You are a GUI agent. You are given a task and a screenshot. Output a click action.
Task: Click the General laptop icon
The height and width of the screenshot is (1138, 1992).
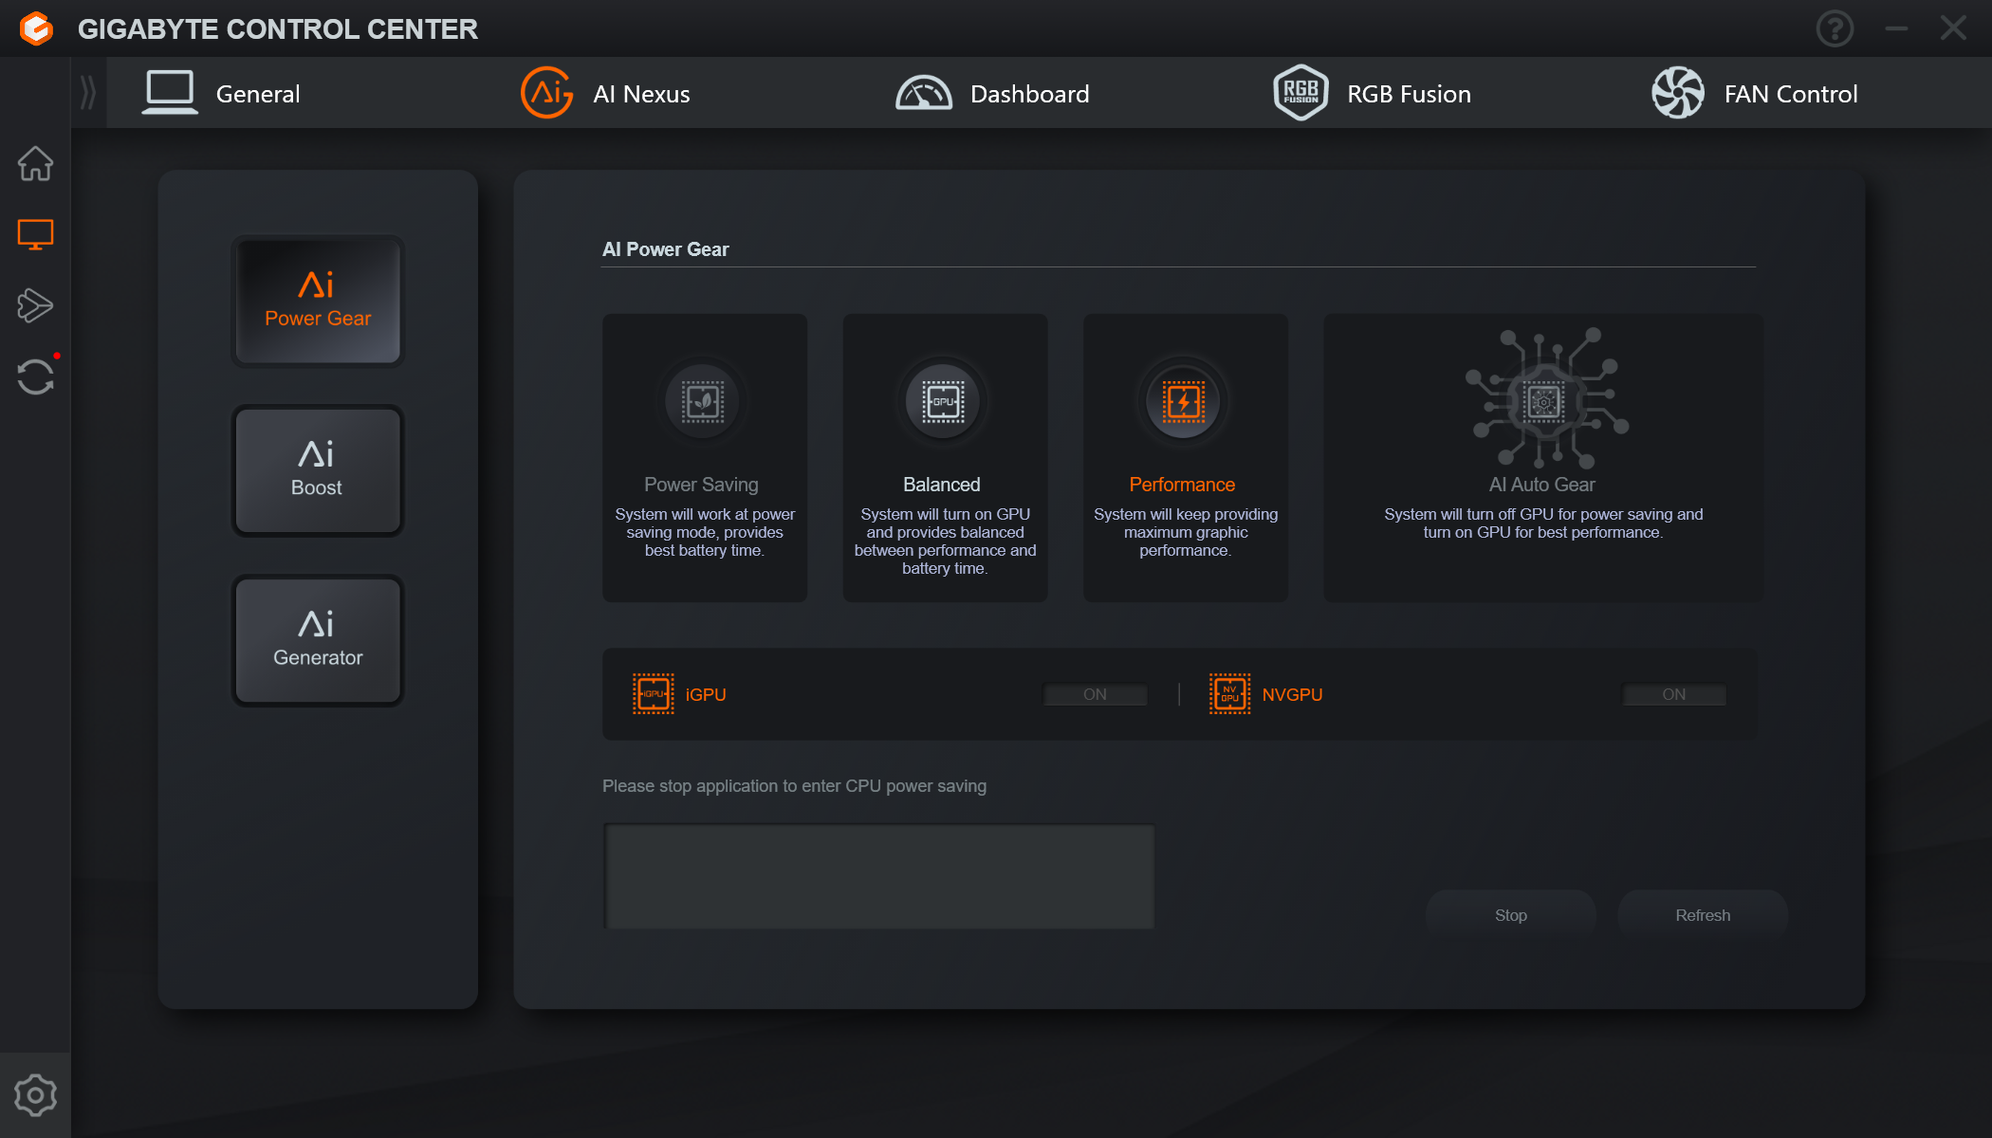point(170,93)
